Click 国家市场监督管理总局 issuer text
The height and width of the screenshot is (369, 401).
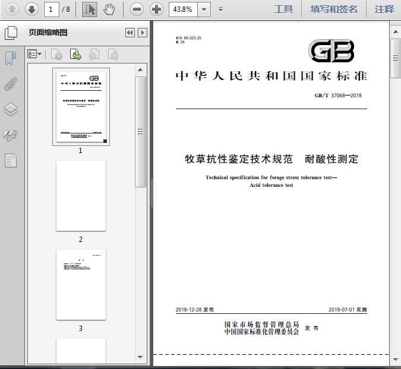(x=262, y=325)
